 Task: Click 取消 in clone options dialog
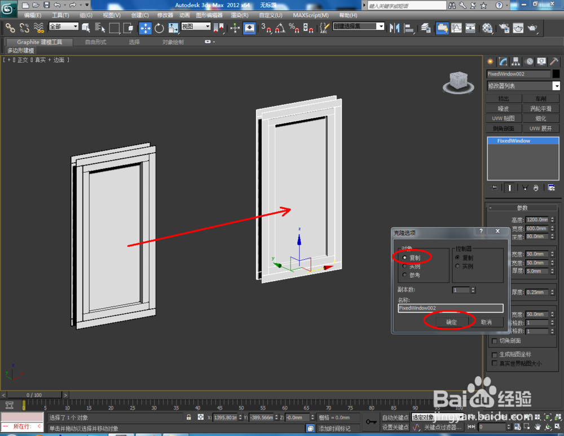486,322
